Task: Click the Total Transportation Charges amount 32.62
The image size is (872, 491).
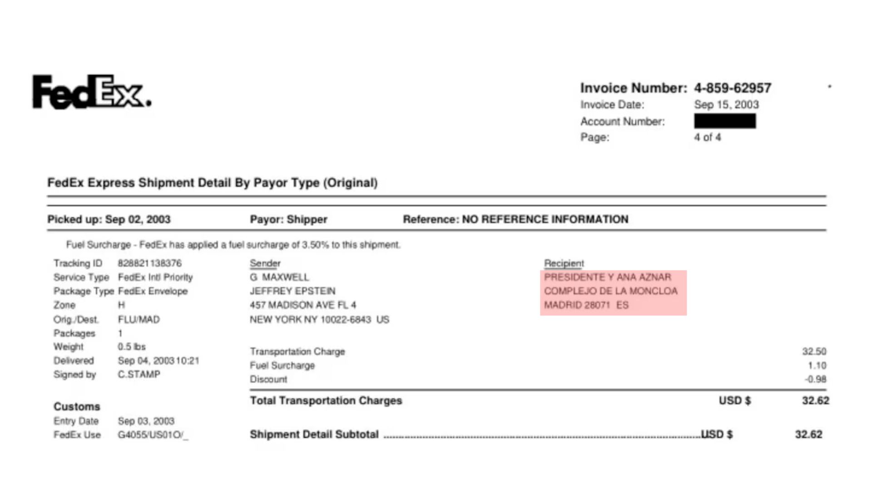Action: point(815,401)
